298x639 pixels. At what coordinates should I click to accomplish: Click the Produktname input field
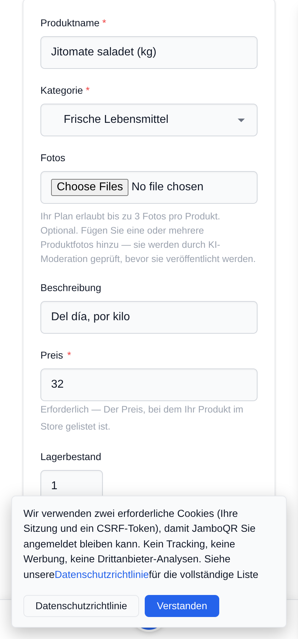tap(149, 53)
